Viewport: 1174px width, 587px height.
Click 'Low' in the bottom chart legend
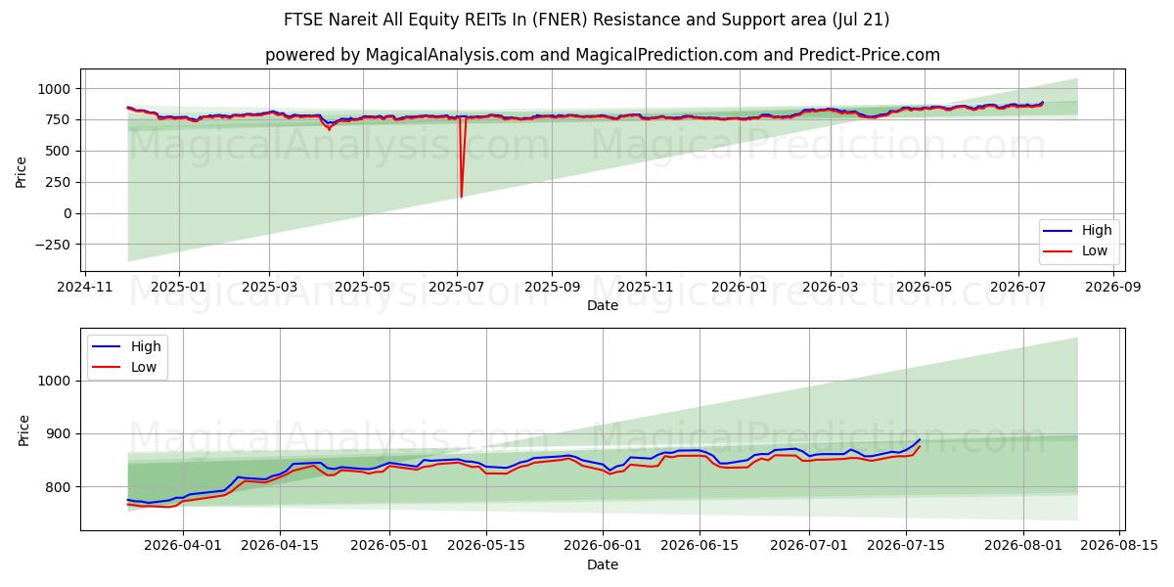(144, 367)
